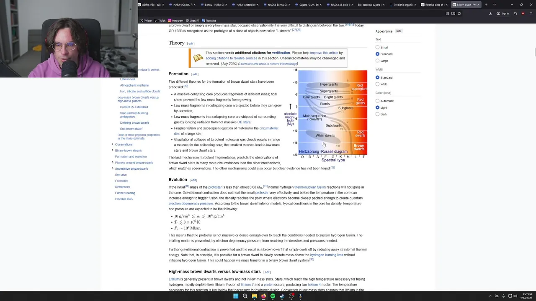The height and width of the screenshot is (301, 536).
Task: Bookmark this page with star icon
Action: pyautogui.click(x=459, y=13)
